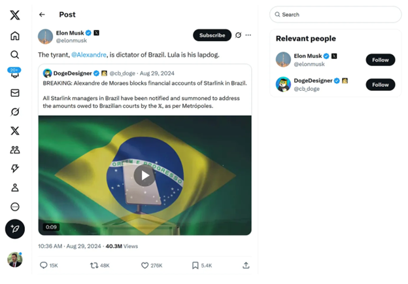Click the Subscribe button
The height and width of the screenshot is (284, 408).
212,35
